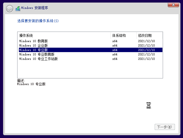Click date 2021/12/10 in 专业工作站版 row

click(x=146, y=59)
